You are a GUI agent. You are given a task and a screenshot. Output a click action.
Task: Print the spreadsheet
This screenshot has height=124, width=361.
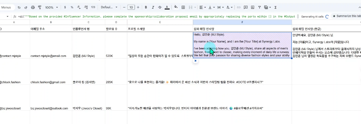tap(33, 7)
